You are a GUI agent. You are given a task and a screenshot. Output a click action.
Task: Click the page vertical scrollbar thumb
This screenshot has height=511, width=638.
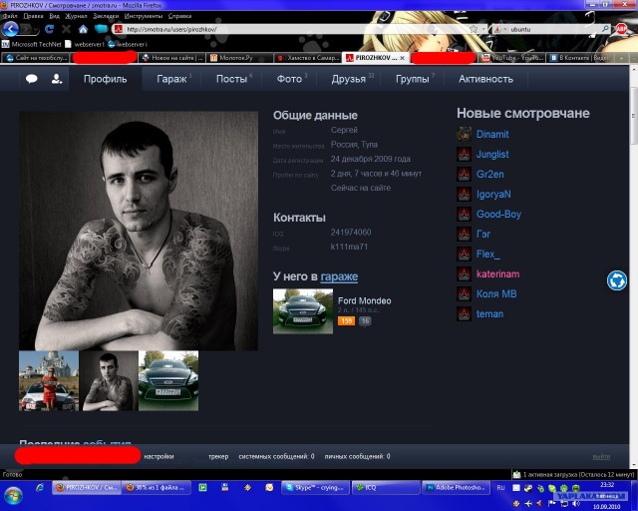[x=634, y=116]
